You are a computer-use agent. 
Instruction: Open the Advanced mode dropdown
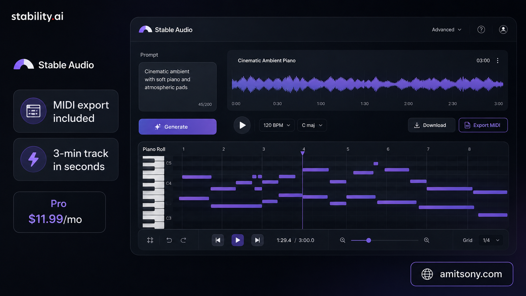(446, 30)
